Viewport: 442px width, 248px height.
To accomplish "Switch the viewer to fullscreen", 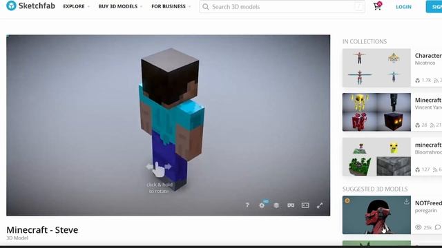I will (320, 205).
